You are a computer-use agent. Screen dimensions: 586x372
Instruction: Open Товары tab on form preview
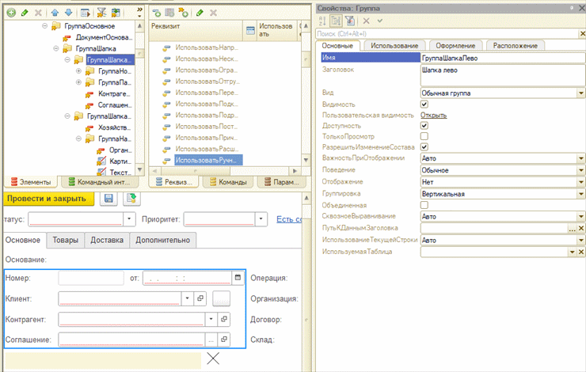tap(66, 240)
